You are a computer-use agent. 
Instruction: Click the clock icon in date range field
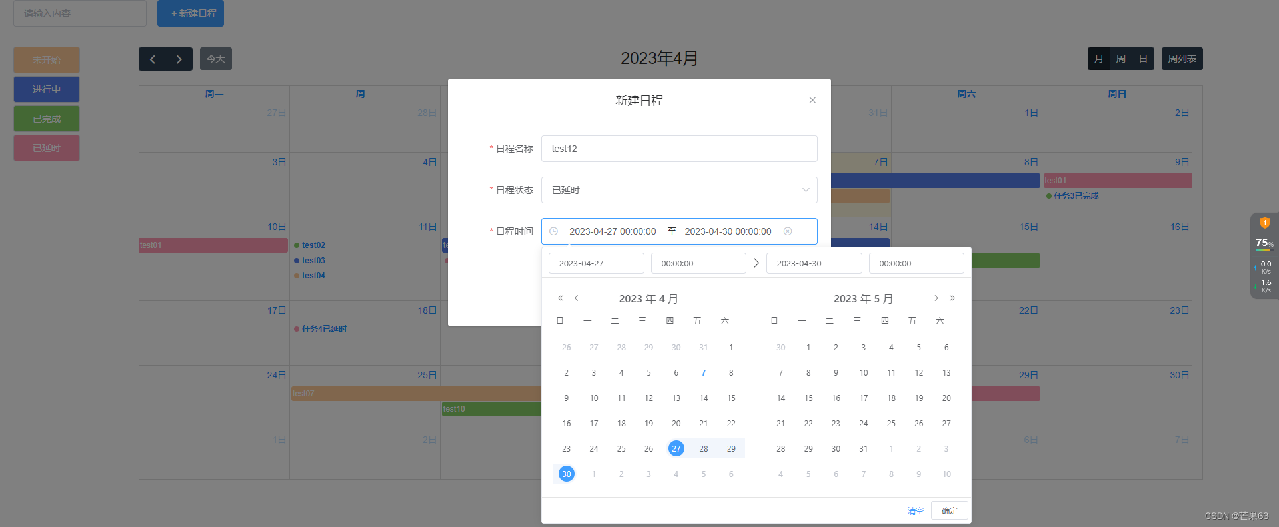pos(553,231)
